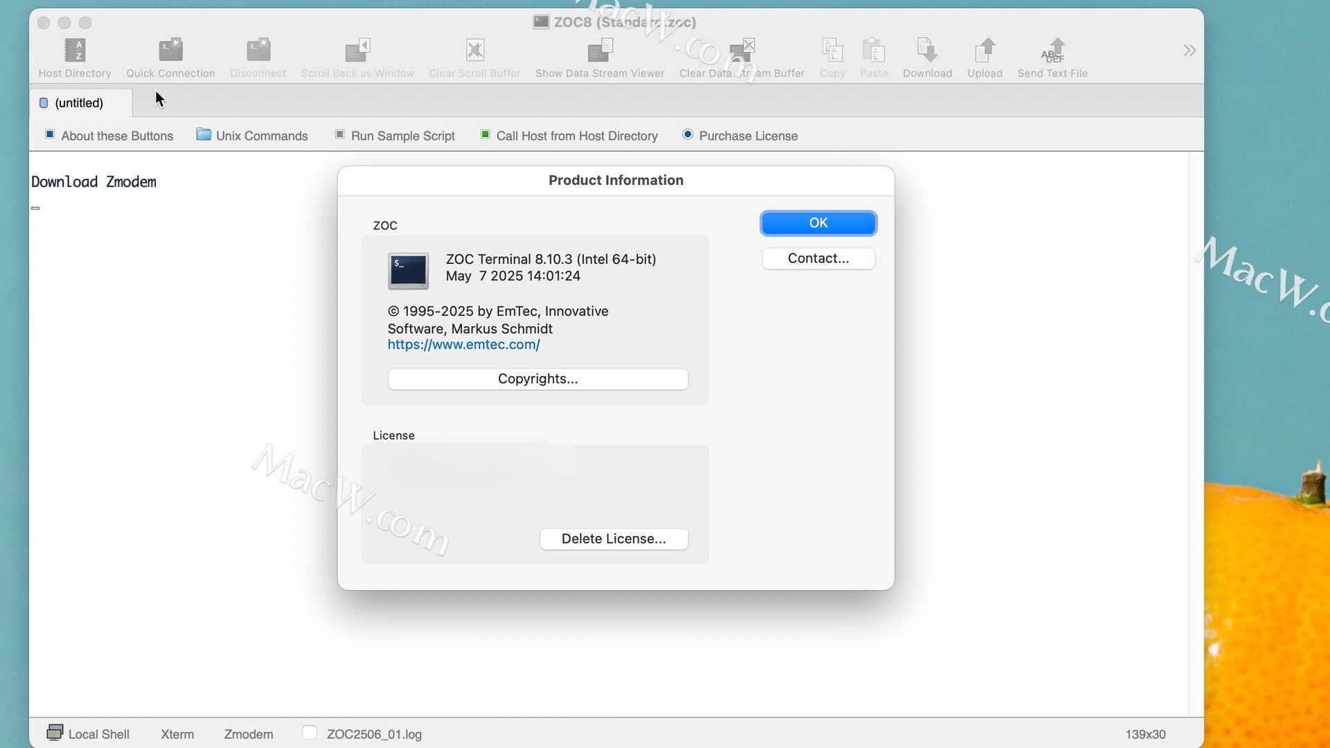The image size is (1330, 748).
Task: Toggle the ZOC2506_01.log logging checkbox
Action: pyautogui.click(x=310, y=733)
